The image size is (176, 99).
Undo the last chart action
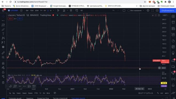114,10
